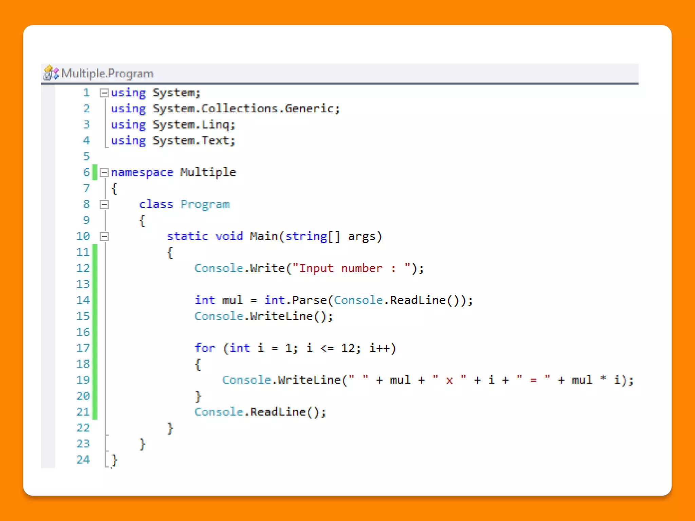
Task: Click 'i++' in the for loop
Action: 380,348
